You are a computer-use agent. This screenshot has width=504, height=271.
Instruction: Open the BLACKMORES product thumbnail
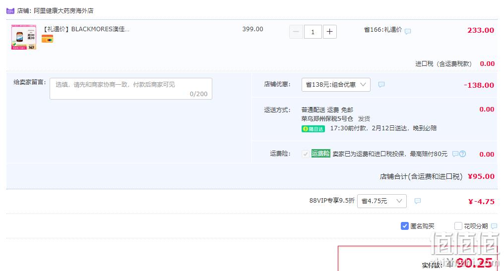click(24, 37)
